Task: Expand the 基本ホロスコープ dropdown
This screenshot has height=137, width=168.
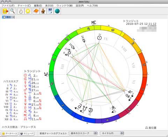Action: 83,133
